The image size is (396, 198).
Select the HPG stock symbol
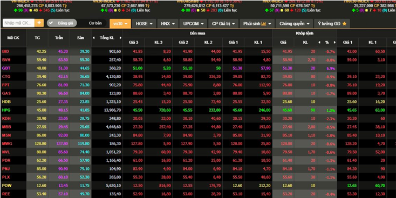tap(6, 110)
